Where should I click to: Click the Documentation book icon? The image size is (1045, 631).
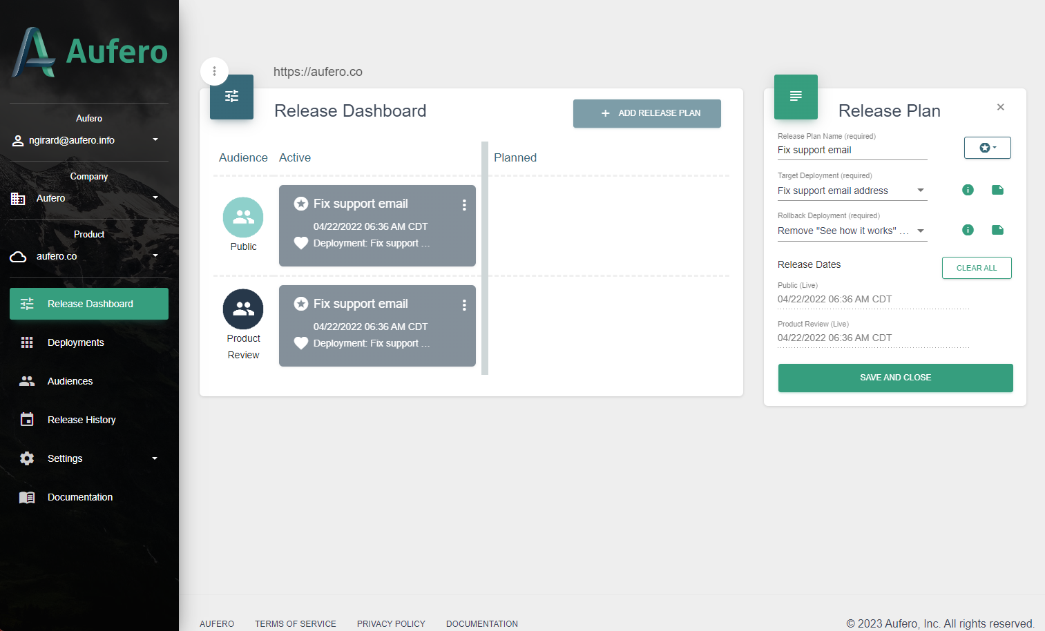(26, 496)
